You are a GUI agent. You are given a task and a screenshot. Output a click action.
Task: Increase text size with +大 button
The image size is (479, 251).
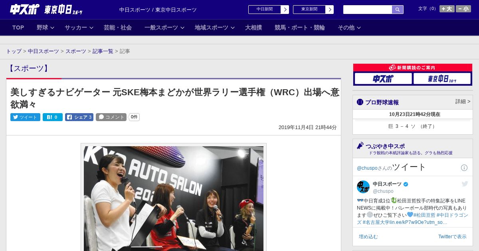(447, 9)
